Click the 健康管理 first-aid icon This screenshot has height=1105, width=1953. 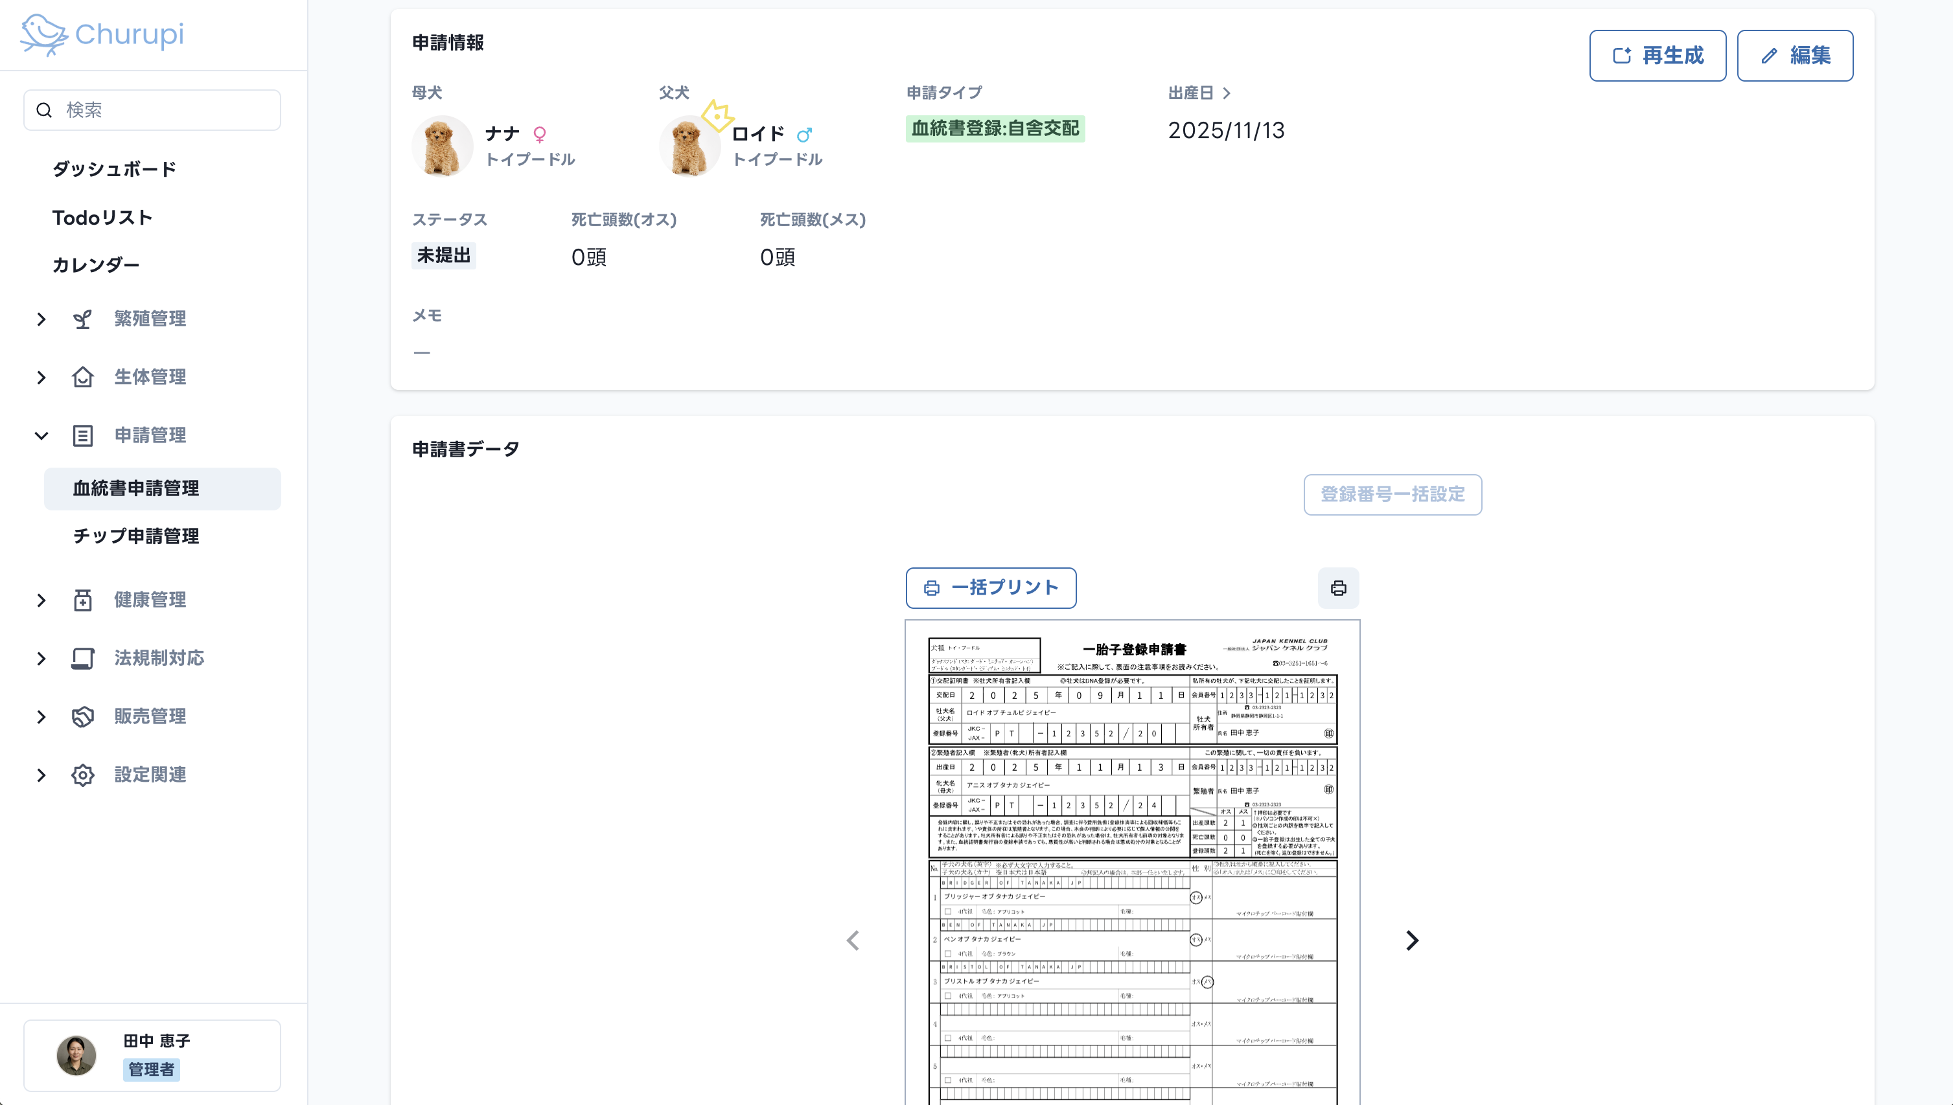82,600
